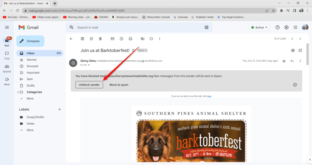312x165 pixels.
Task: Open the Starred folder
Action: point(31,60)
